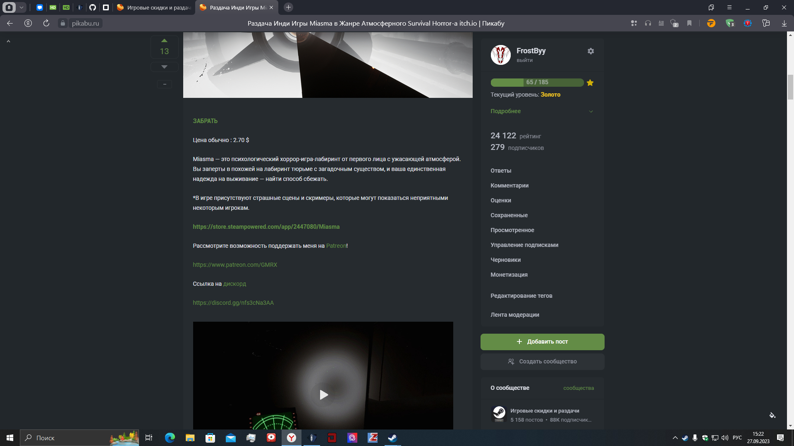The height and width of the screenshot is (446, 794).
Task: Switch to the first pinned HD tab
Action: (53, 7)
